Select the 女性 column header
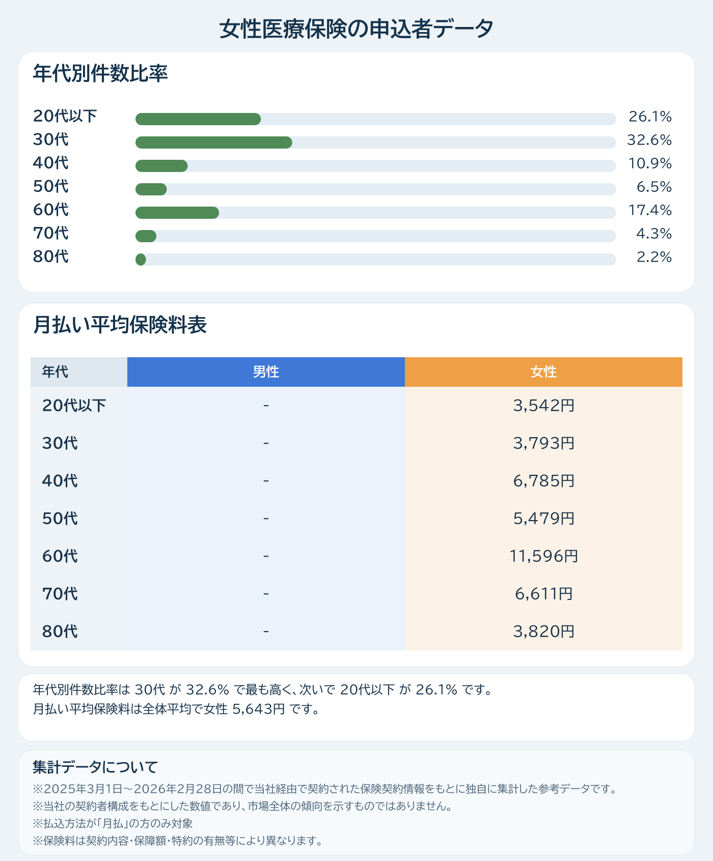The image size is (713, 861). point(543,372)
